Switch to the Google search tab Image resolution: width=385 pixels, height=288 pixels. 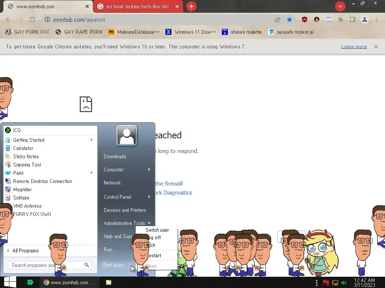(138, 7)
